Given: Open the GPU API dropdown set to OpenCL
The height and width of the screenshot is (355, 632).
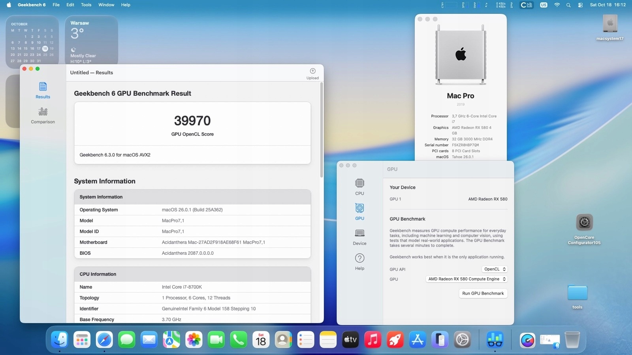Looking at the screenshot, I should 494,269.
